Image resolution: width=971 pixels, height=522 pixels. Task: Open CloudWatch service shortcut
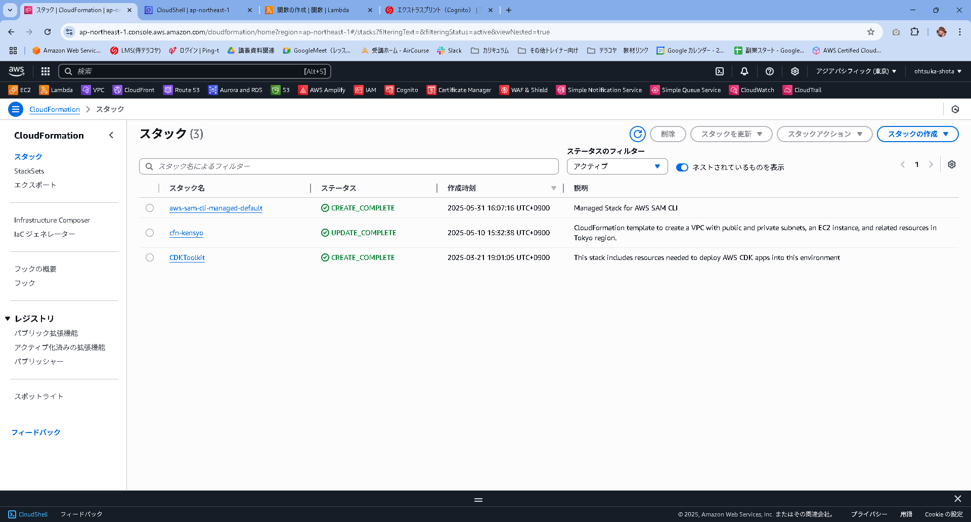[x=752, y=90]
